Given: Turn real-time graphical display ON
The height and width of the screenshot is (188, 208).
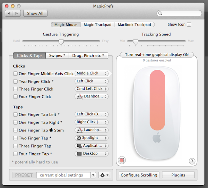Looking at the screenshot, I should 157,55.
